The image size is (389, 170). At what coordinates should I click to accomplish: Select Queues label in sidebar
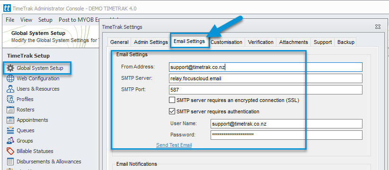tap(25, 130)
